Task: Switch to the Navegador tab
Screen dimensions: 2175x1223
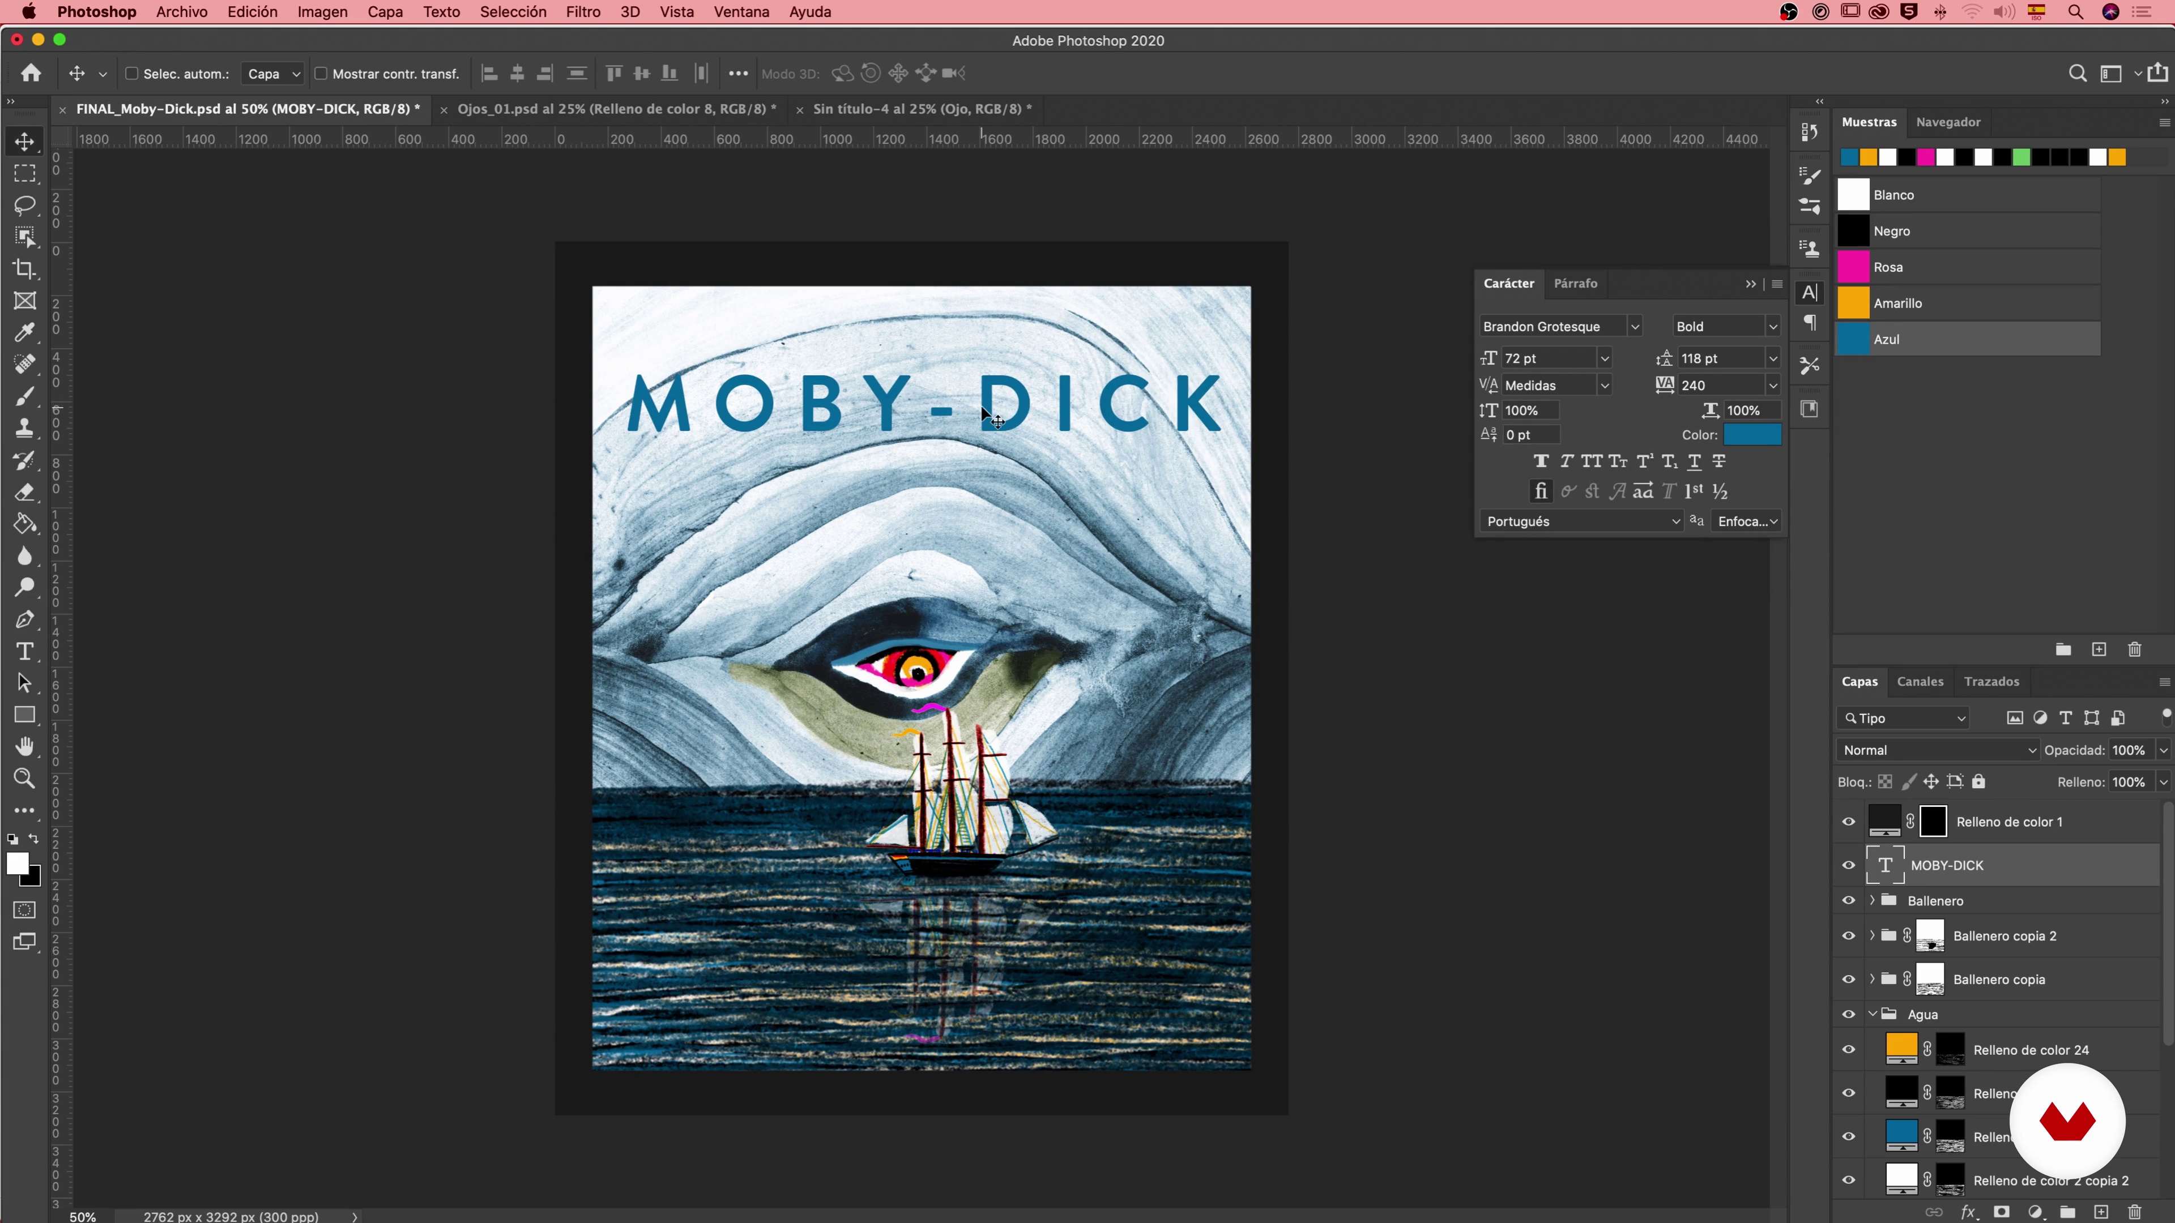Action: click(x=1948, y=122)
